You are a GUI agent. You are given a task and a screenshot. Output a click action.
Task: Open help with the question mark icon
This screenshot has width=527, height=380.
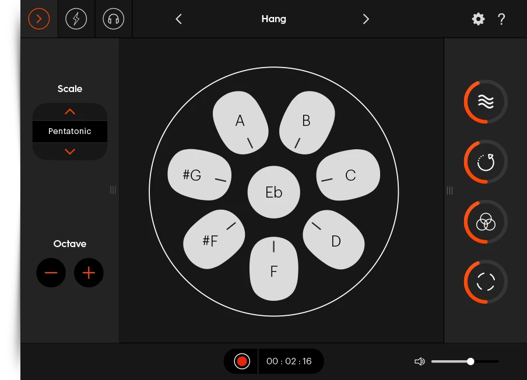[501, 19]
